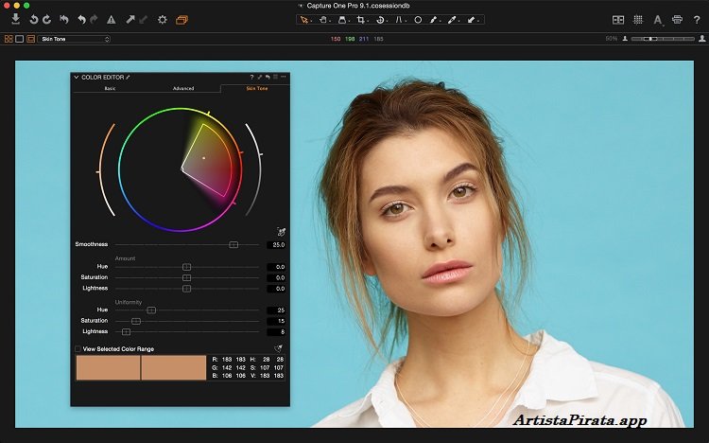Open the Color Editor panel options menu
Screen dimensions: 709x443
pos(283,77)
